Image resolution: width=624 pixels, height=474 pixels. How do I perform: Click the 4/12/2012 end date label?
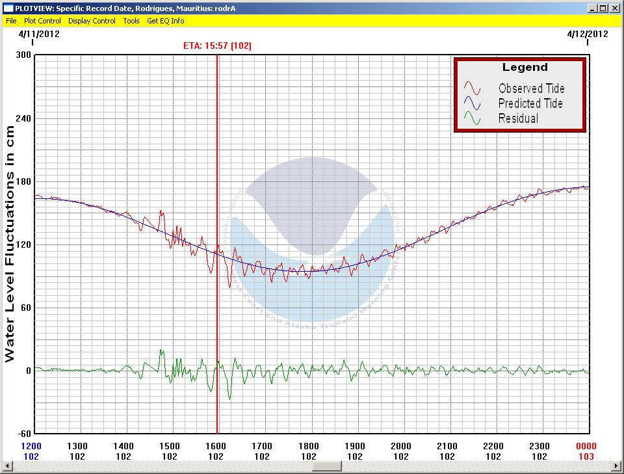[588, 34]
